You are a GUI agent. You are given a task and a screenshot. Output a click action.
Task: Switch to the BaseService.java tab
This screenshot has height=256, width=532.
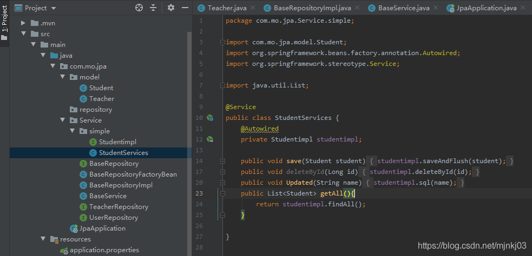pos(404,8)
